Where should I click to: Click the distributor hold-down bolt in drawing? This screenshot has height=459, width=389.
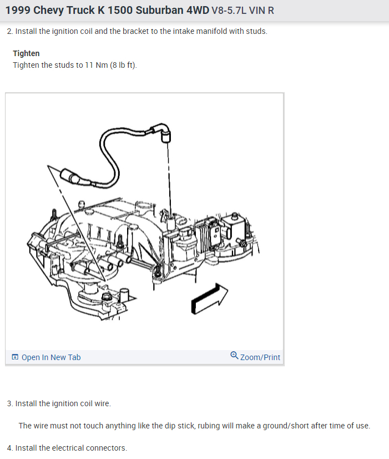pos(107,297)
